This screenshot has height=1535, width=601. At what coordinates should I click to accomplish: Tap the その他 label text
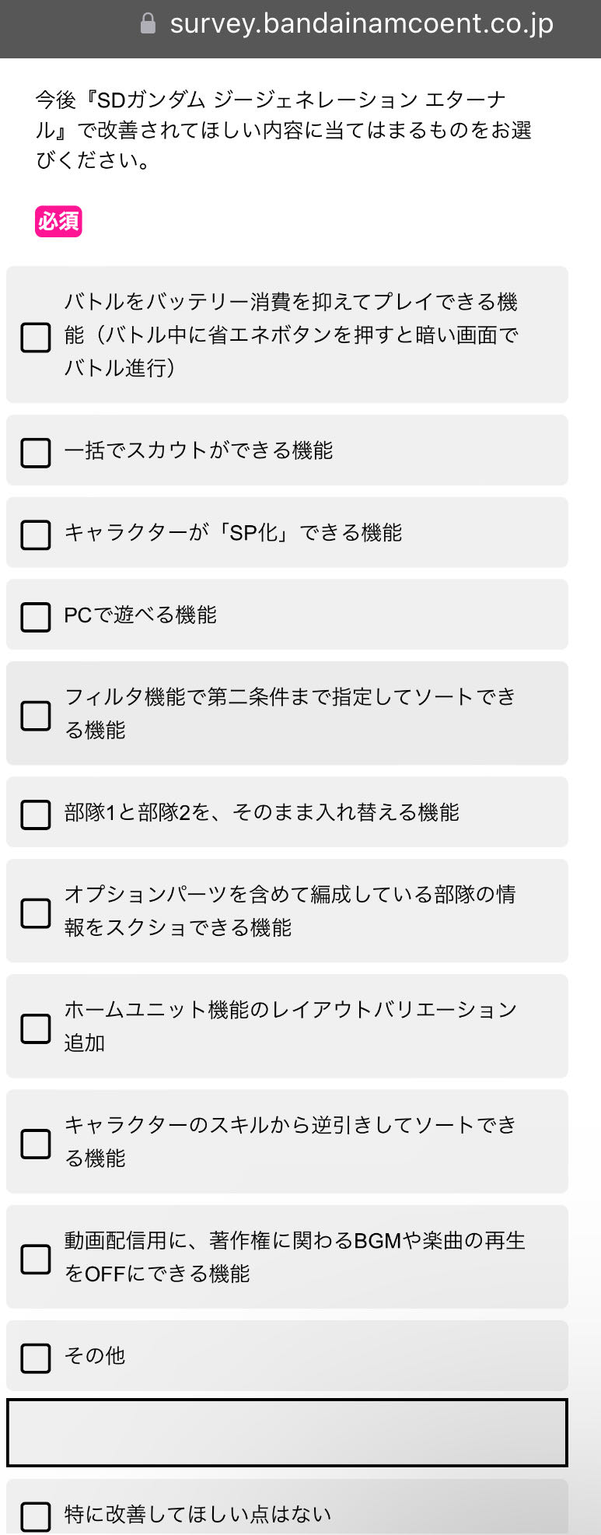(94, 1356)
